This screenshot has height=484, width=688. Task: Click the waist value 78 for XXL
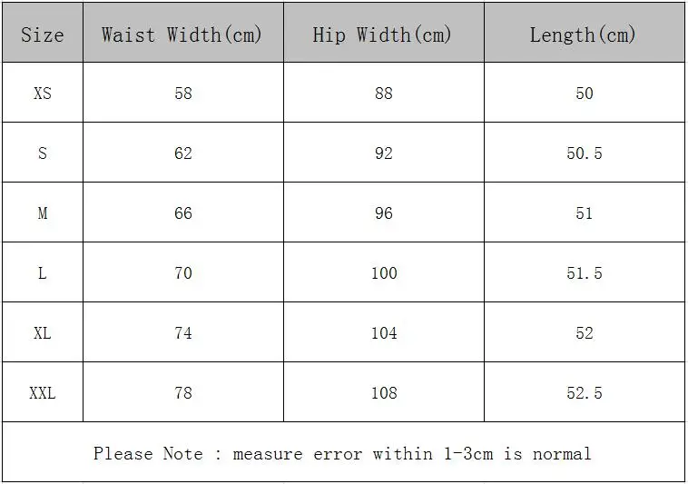(183, 393)
